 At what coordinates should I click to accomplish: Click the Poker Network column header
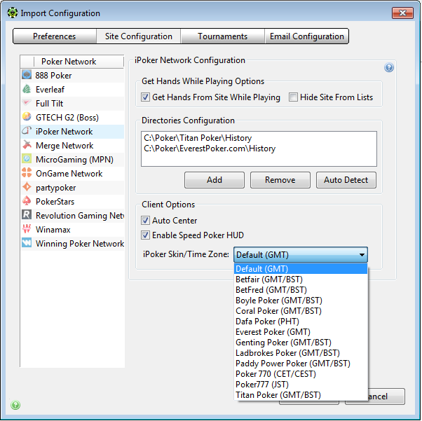coord(79,62)
